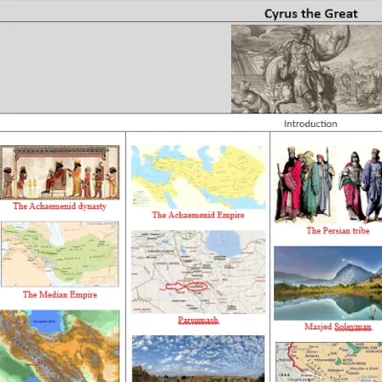Open the topographic Caspian Sea relief map
This screenshot has height=382, width=382.
60,346
